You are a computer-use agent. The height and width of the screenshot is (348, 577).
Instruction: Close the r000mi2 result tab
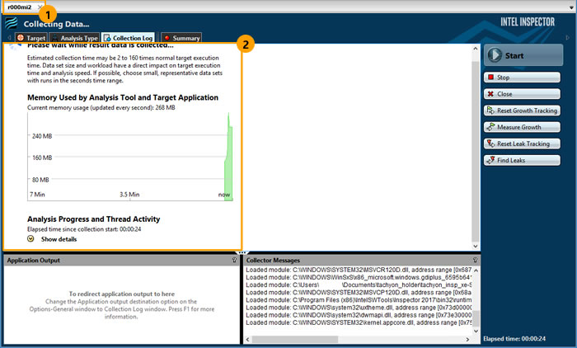[x=39, y=7]
